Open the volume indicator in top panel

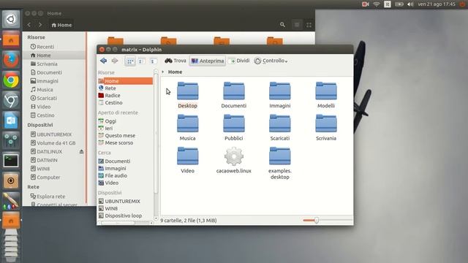coord(410,4)
